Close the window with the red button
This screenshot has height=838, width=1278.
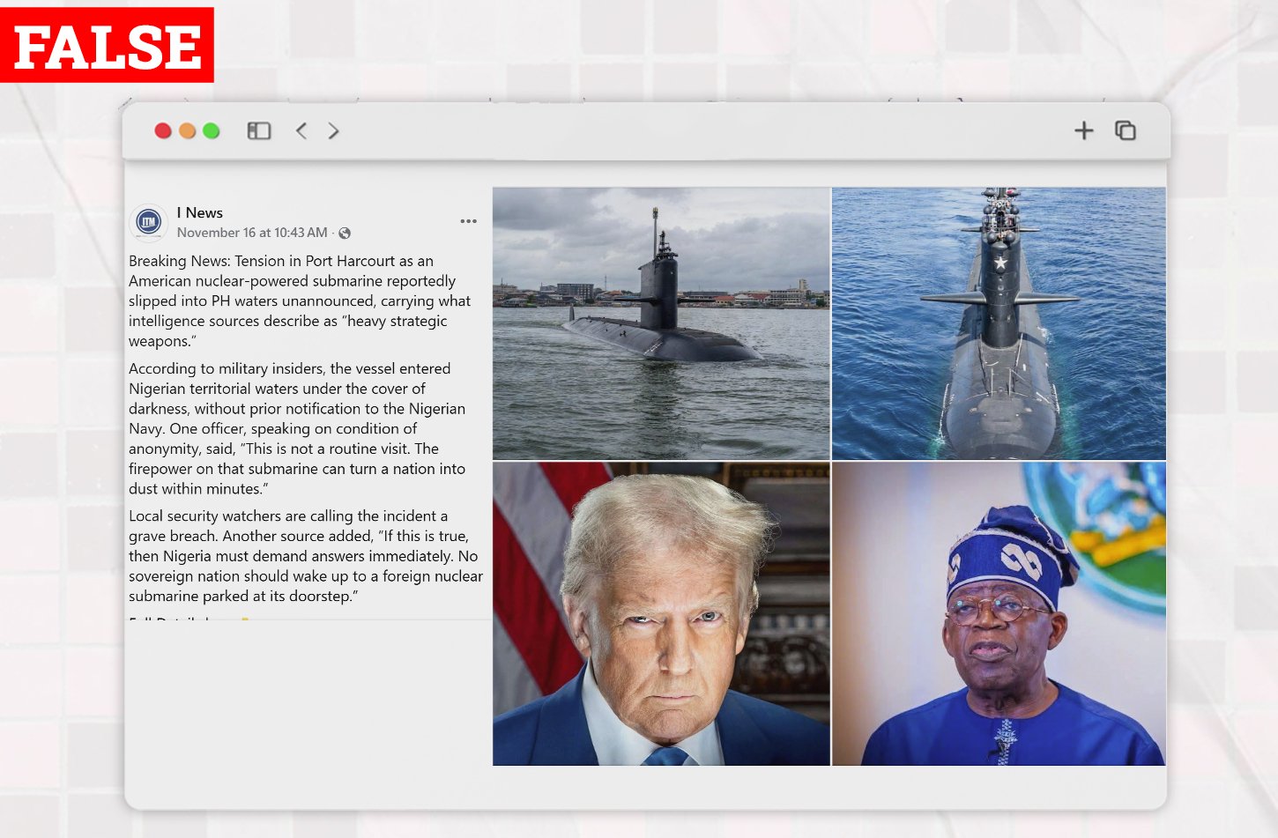(x=163, y=131)
